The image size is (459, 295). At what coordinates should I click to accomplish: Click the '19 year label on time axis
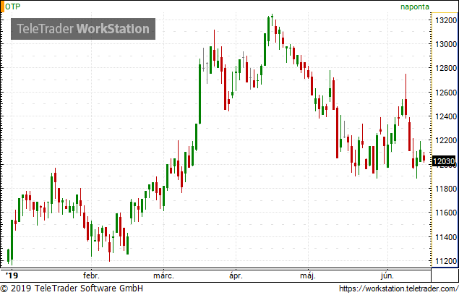click(x=12, y=275)
